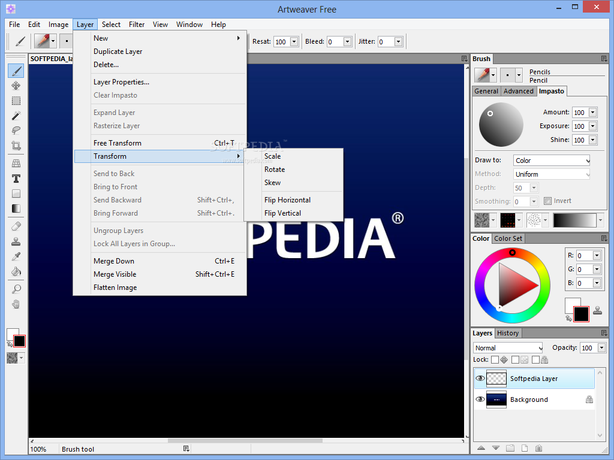Viewport: 614px width, 460px height.
Task: Select the Zoom magnifier tool
Action: coord(16,289)
